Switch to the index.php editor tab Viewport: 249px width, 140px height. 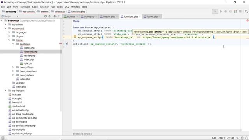point(89,16)
